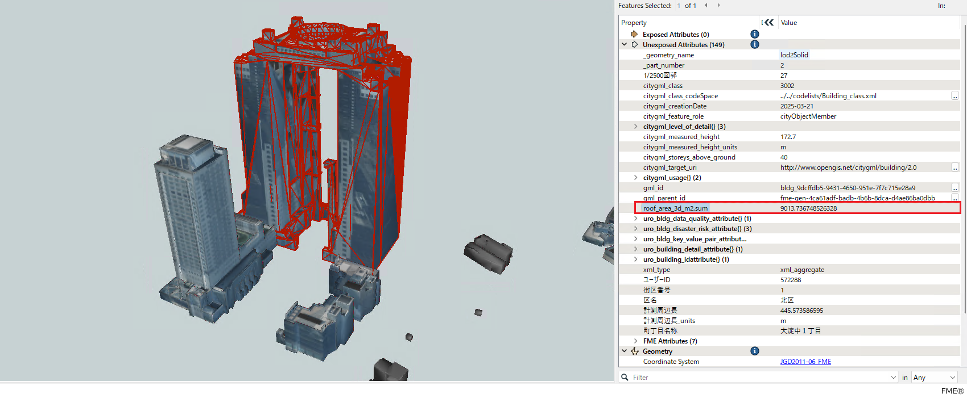Click the collapse column double-chevron icon

click(768, 23)
